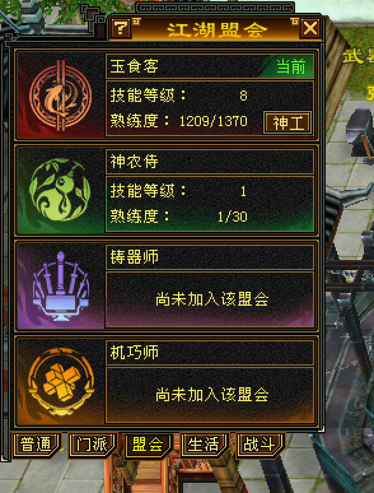
Task: Close the 江湖盟会 panel with X
Action: [x=310, y=28]
